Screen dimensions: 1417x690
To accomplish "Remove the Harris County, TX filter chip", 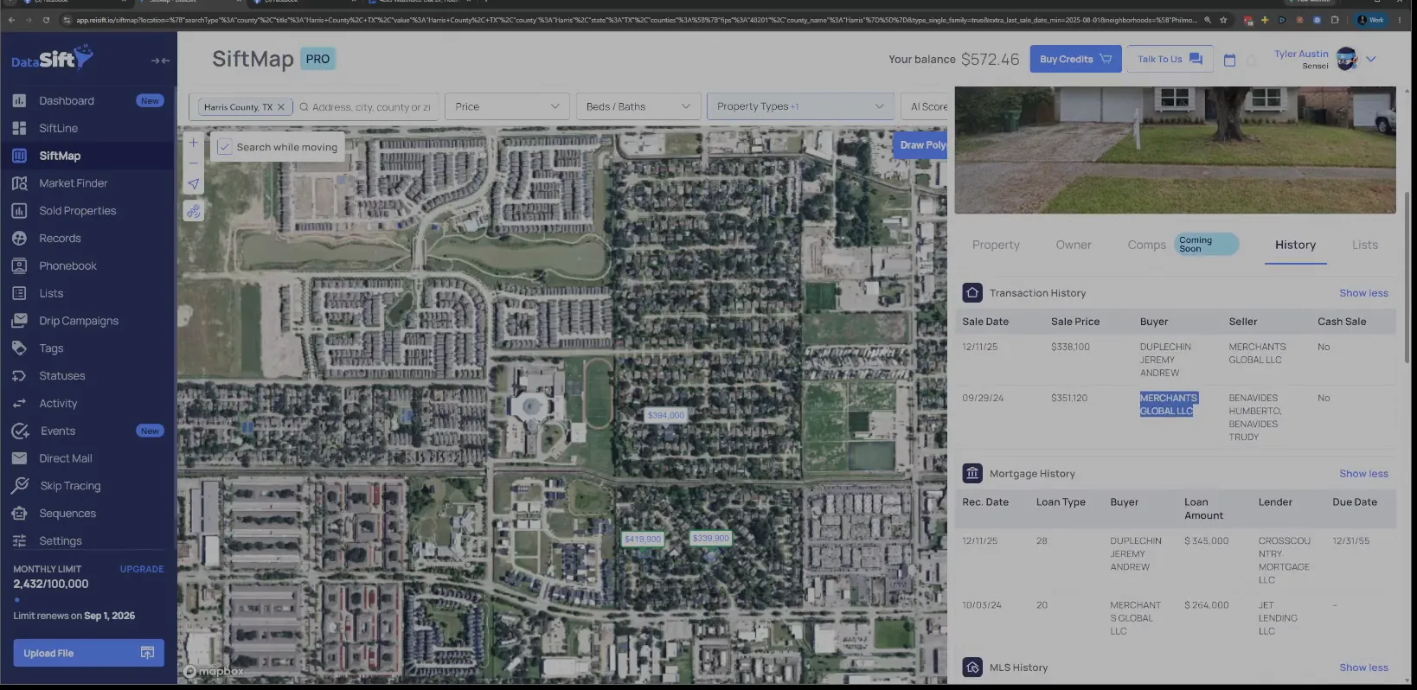I will tap(281, 107).
